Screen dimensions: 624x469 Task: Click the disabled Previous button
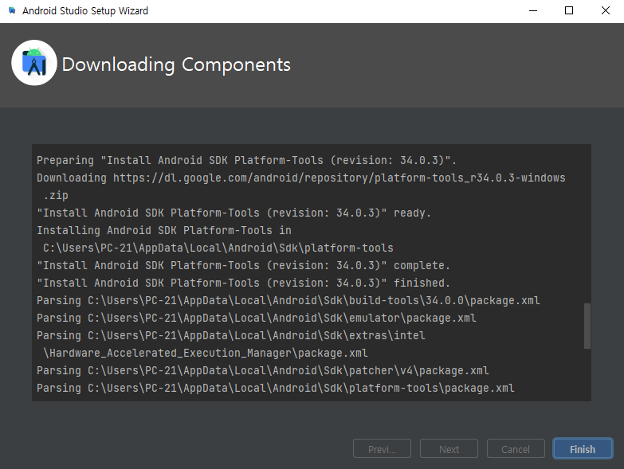click(382, 449)
